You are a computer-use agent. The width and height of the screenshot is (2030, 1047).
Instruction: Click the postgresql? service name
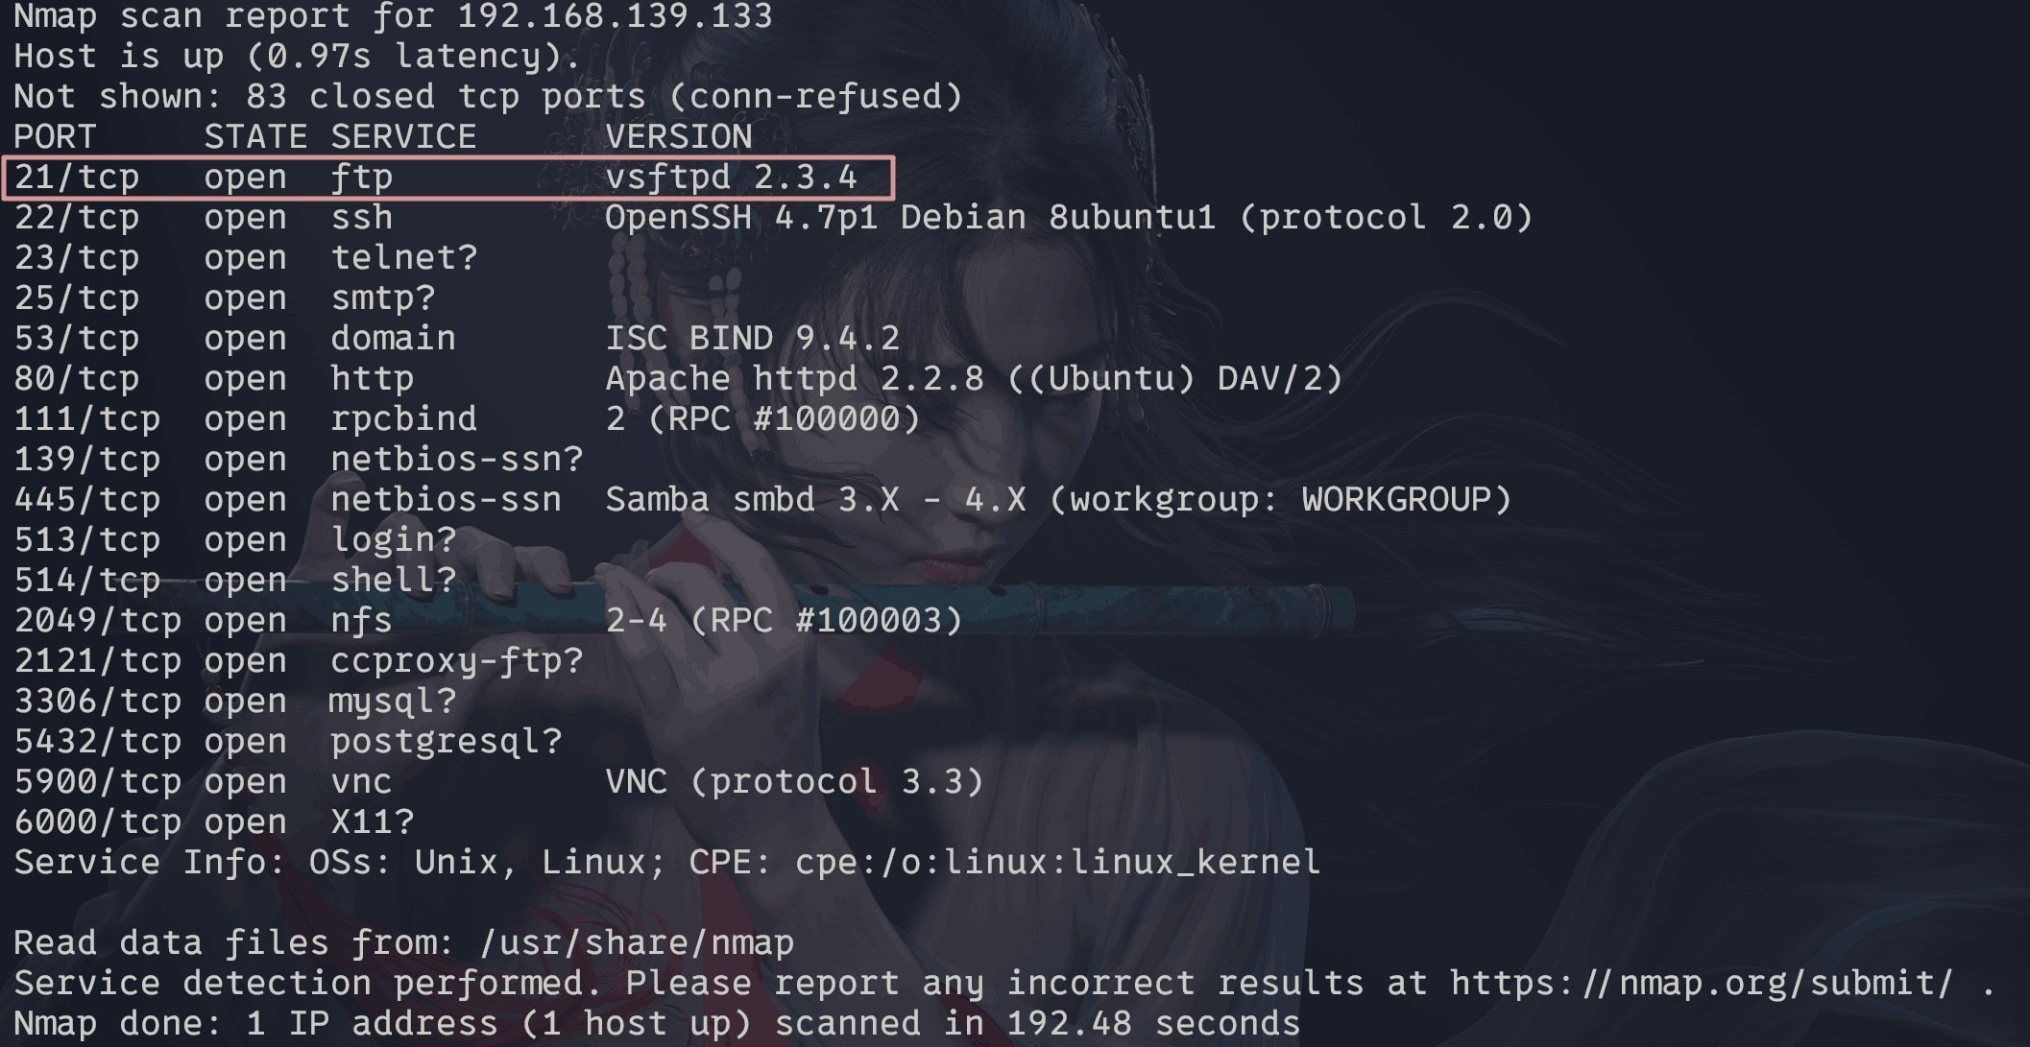[x=446, y=742]
